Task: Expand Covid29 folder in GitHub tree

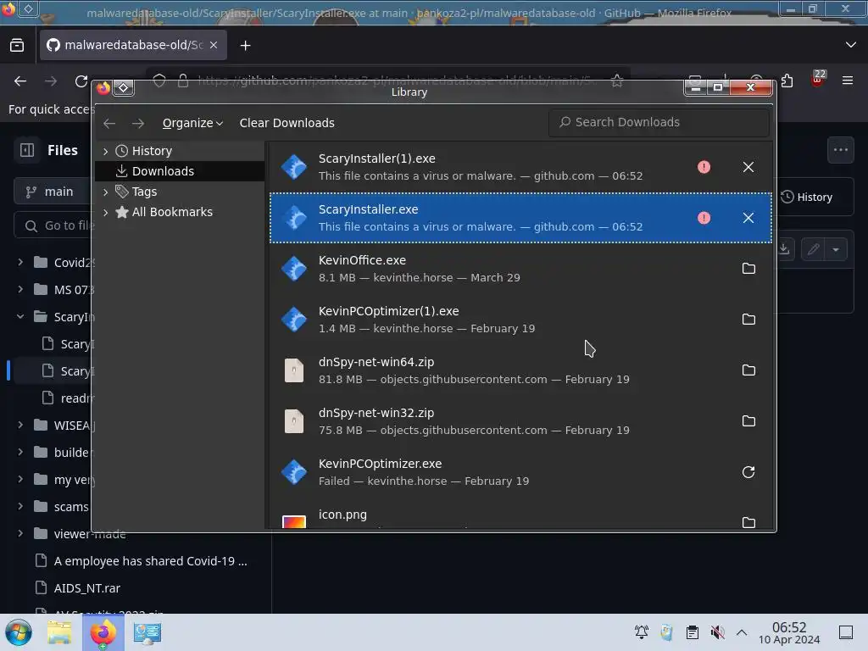Action: (20, 263)
